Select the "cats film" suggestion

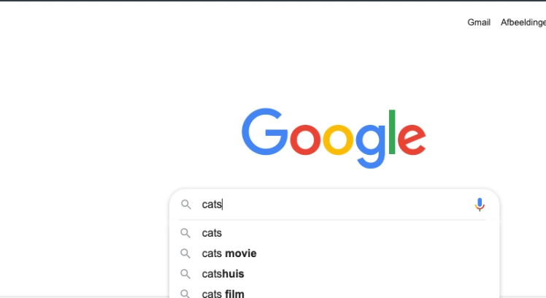[x=223, y=294]
